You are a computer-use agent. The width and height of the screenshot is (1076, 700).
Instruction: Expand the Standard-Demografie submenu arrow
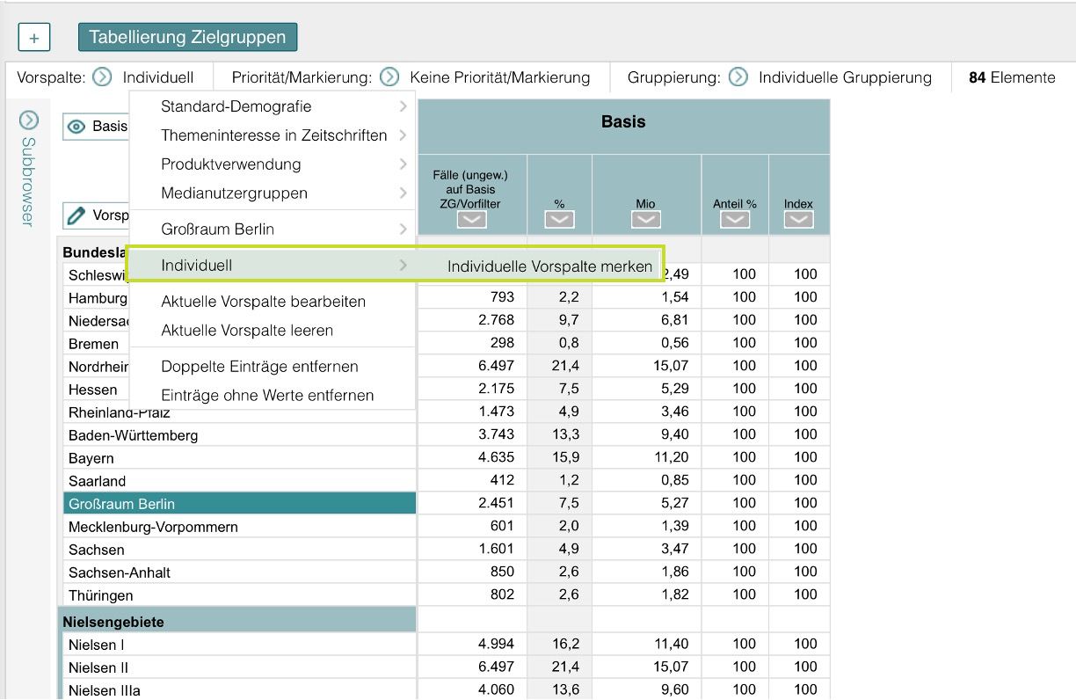[x=403, y=106]
